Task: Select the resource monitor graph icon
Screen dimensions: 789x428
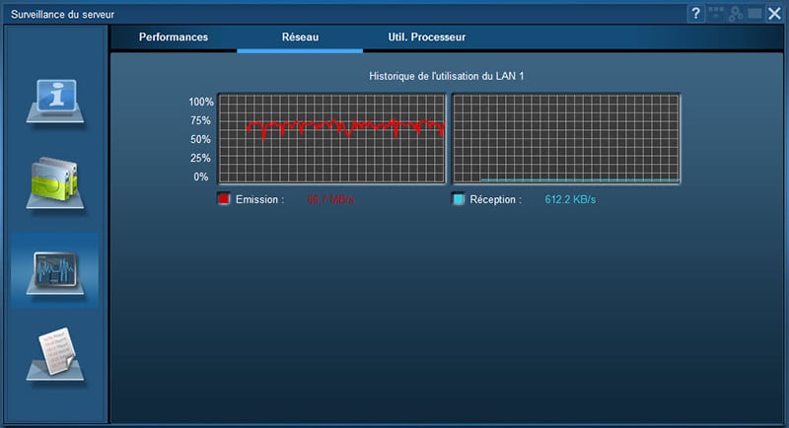Action: (x=55, y=270)
